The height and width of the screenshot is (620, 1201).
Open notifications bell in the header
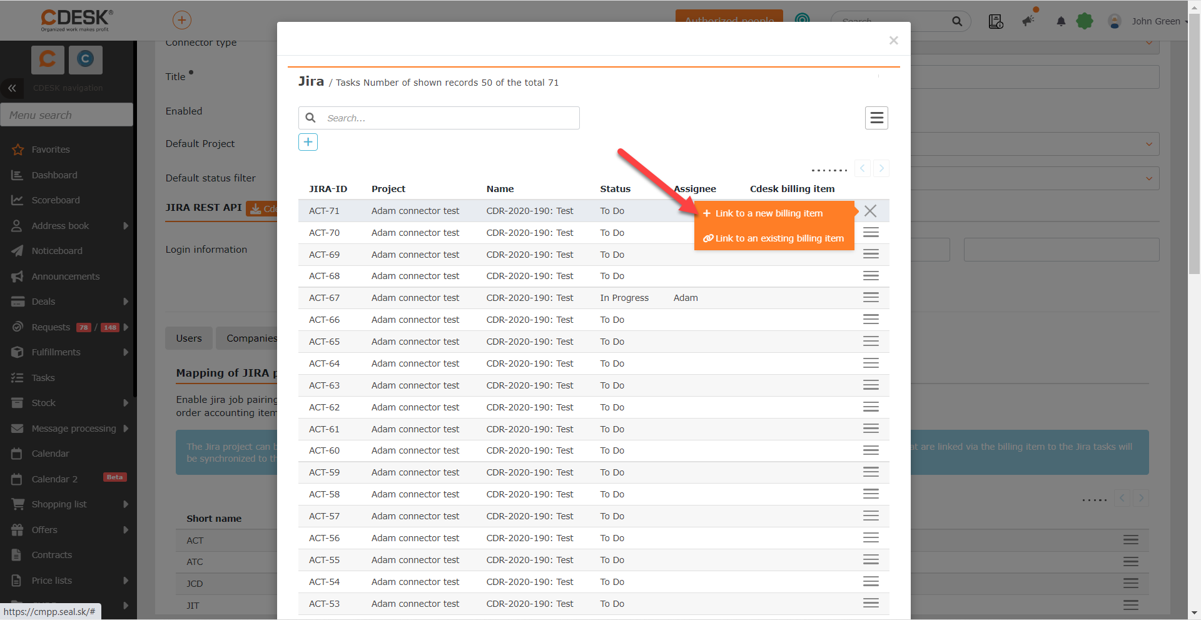(x=1061, y=21)
